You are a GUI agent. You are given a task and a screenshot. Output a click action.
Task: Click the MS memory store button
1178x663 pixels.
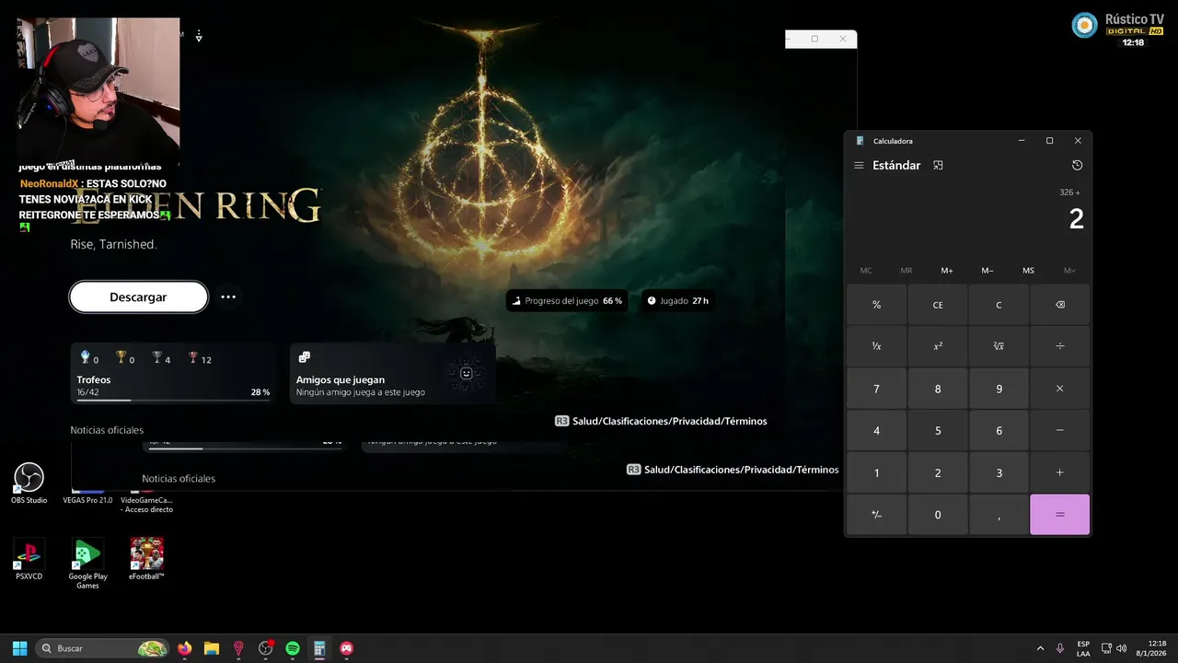(1028, 271)
